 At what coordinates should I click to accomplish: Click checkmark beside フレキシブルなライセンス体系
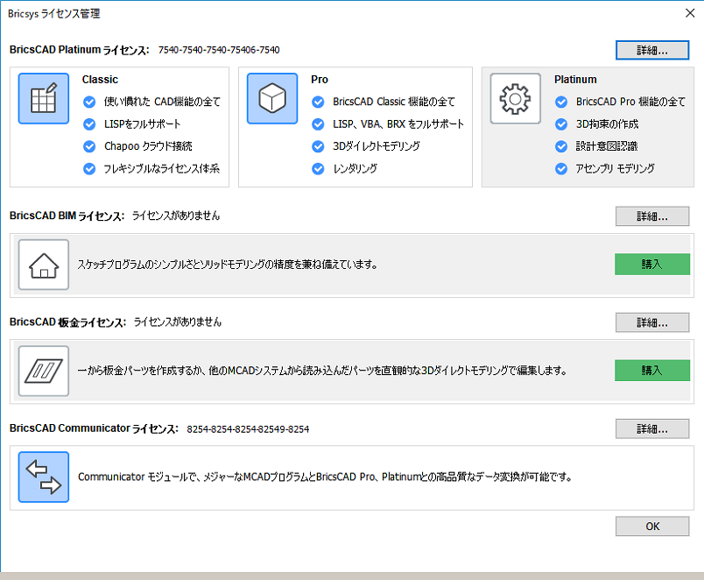89,169
